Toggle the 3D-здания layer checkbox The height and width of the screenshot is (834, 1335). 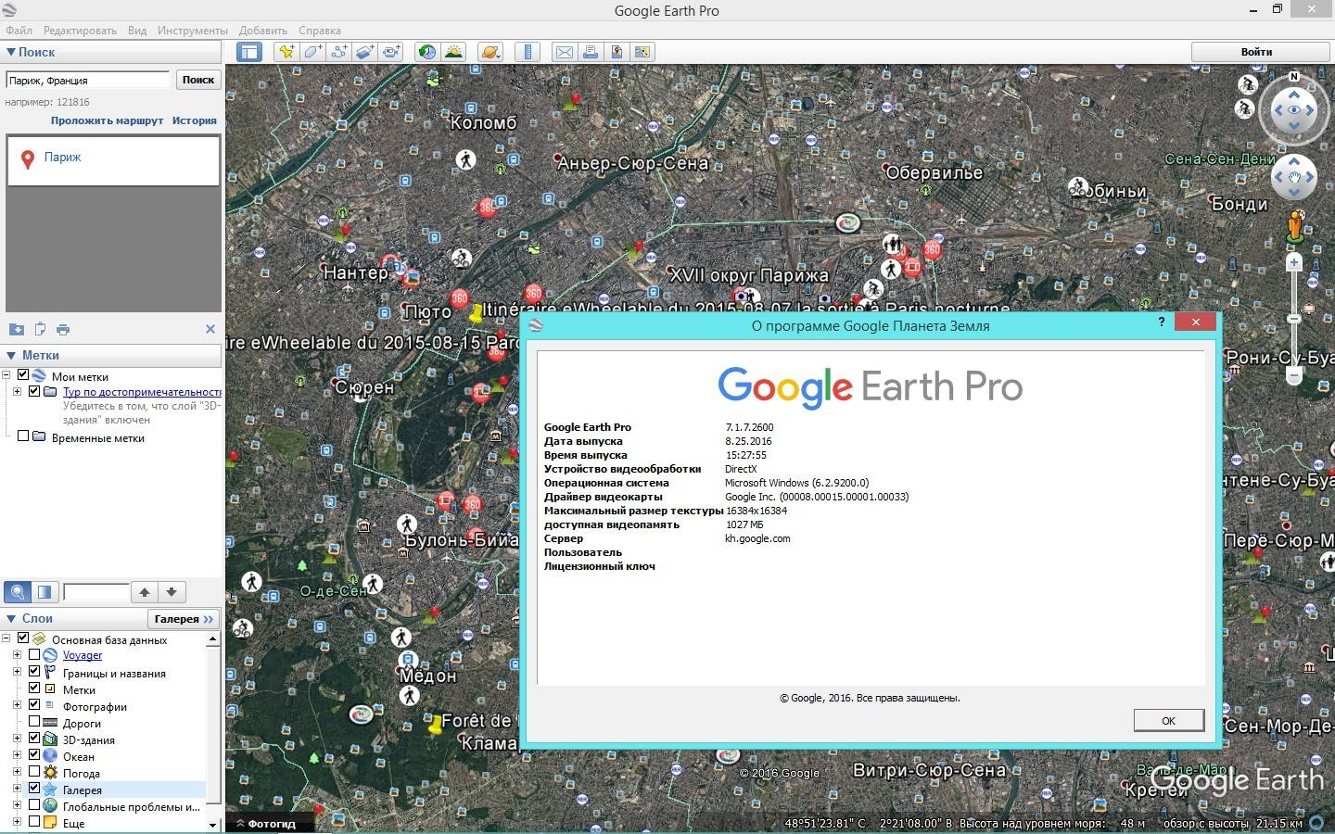coord(34,739)
